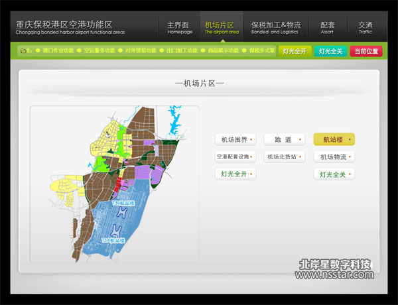
Task: Click the T3B航站楼 terminal marker on the map
Action: pyautogui.click(x=123, y=203)
